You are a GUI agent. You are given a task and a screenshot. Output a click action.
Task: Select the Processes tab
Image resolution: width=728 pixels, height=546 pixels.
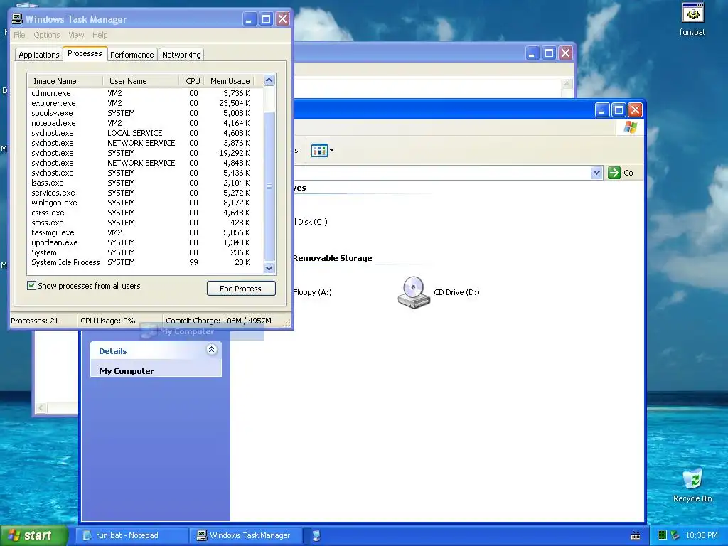click(85, 53)
